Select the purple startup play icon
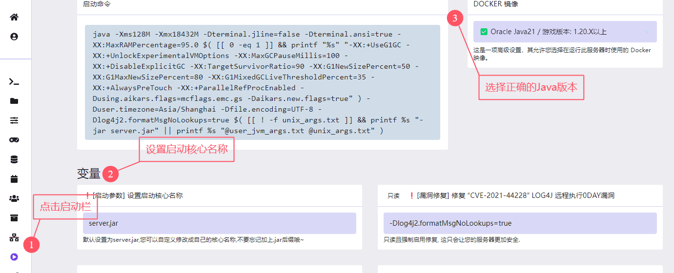674x273 pixels. [14, 257]
